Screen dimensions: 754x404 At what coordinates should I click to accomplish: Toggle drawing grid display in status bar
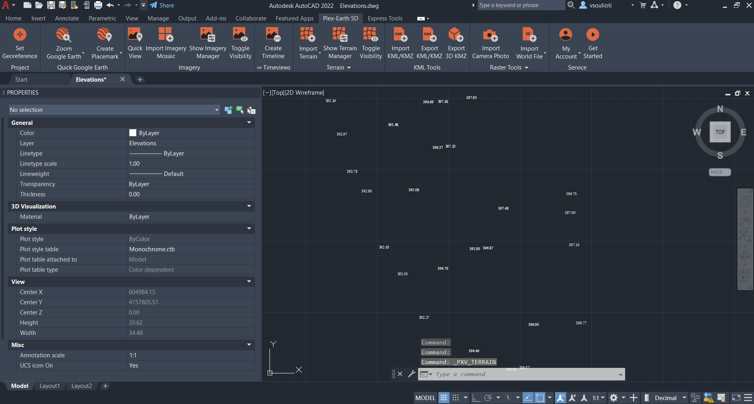(x=444, y=398)
